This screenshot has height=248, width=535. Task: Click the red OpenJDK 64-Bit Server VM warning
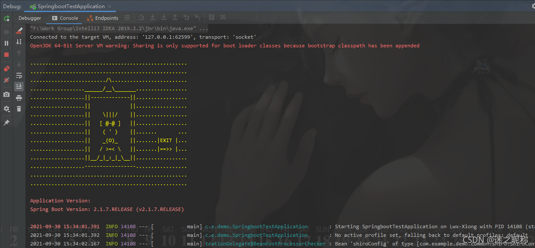pos(225,46)
